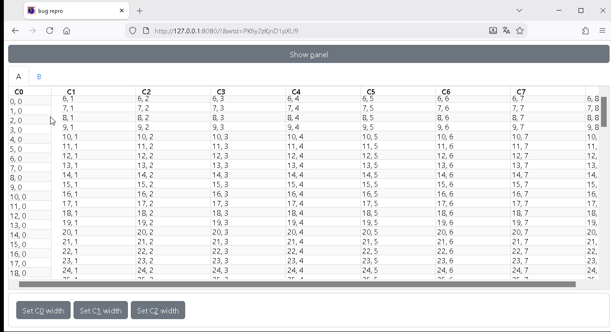Switch to tab B
This screenshot has height=332, width=611.
coord(39,76)
